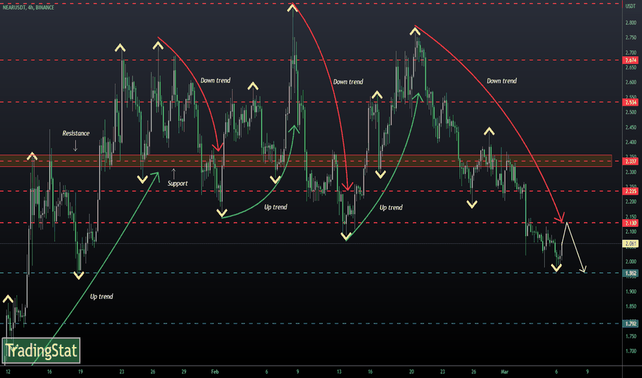This screenshot has height=378, width=642.
Task: Click the 2.800 tick on price axis
Action: click(631, 23)
